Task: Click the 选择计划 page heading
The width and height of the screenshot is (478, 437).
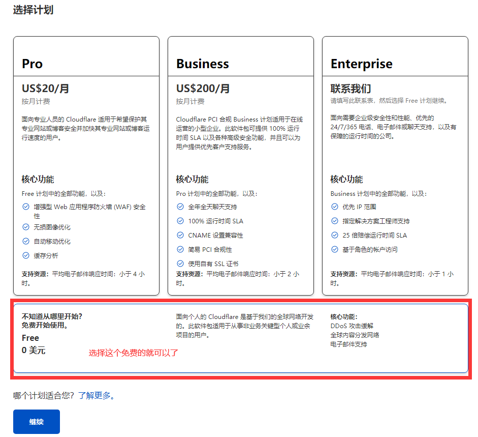Action: pos(33,10)
